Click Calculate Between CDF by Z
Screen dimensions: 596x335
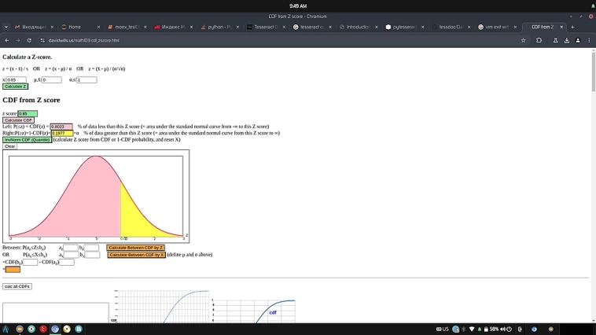pyautogui.click(x=136, y=247)
